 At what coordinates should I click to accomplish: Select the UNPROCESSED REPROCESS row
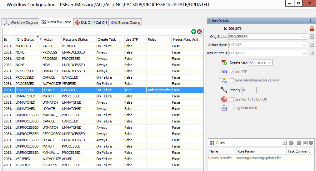click(103, 134)
